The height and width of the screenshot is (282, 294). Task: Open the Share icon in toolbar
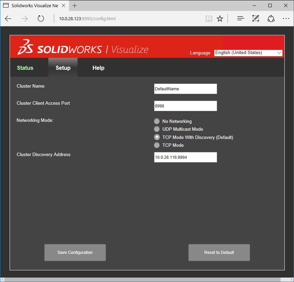[x=271, y=18]
